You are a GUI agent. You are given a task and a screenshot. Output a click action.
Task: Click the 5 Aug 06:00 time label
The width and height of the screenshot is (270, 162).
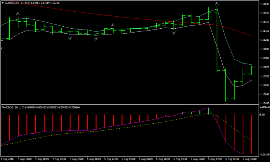146,159
